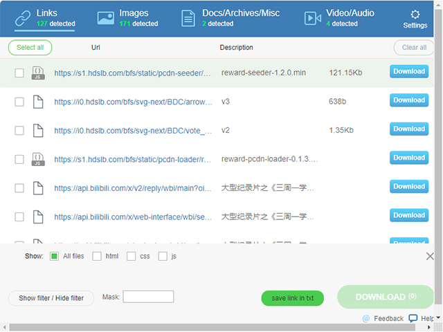Check the v2 vote svg row checkbox
The height and width of the screenshot is (332, 443).
[19, 131]
